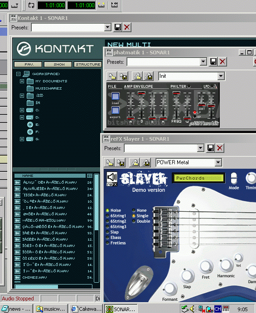Click the phatmatik load file button
The width and height of the screenshot is (256, 313).
pyautogui.click(x=116, y=96)
